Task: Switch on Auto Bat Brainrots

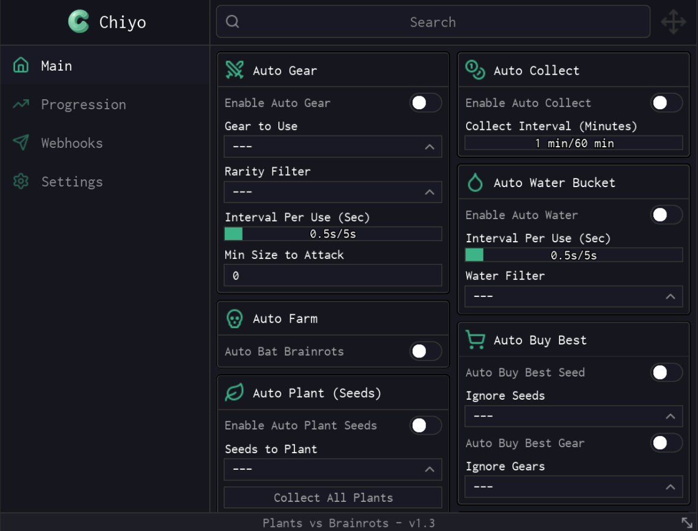Action: pos(426,352)
